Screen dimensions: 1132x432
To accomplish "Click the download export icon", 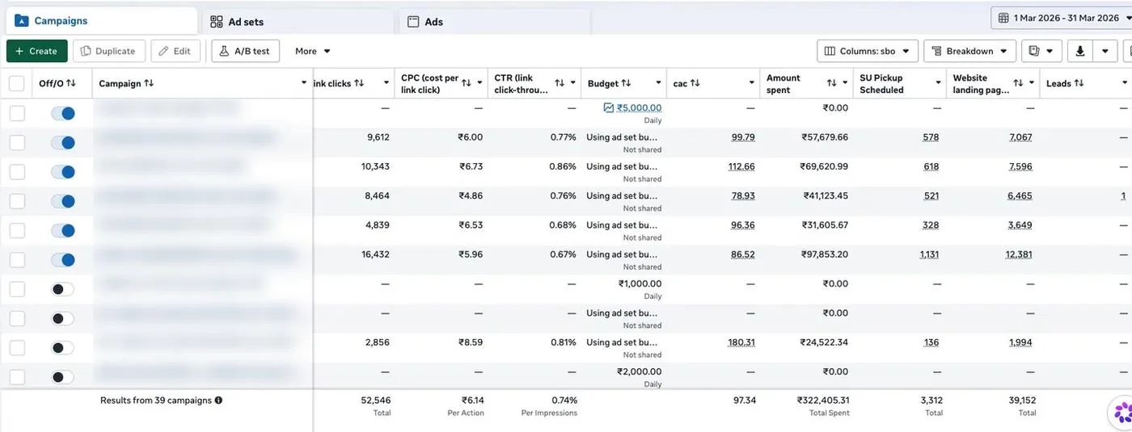I will coord(1079,51).
